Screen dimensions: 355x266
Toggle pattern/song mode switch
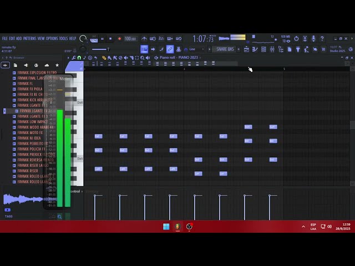click(94, 39)
